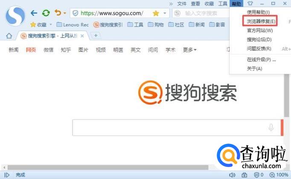Open the skin shirt icon
This screenshot has width=291, height=179.
(250, 3)
